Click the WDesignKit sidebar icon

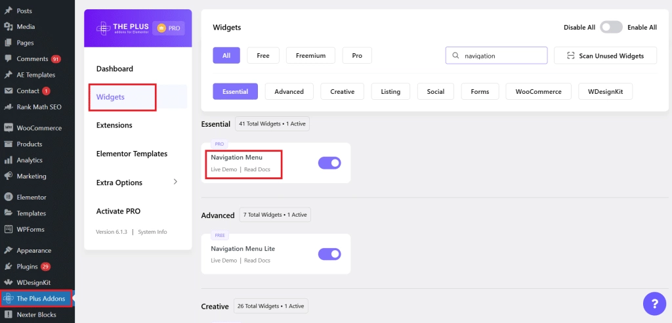pyautogui.click(x=8, y=282)
